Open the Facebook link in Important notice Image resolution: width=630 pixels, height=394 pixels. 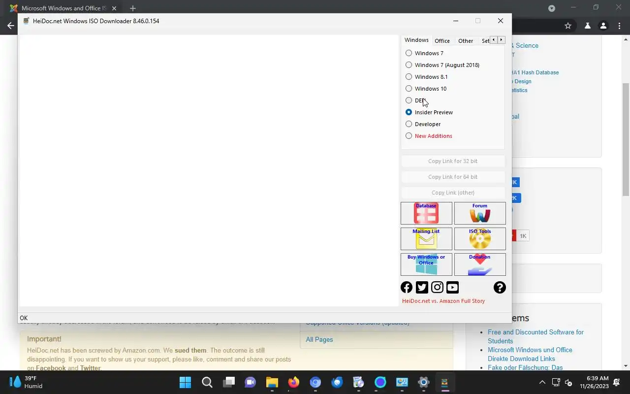[51, 368]
